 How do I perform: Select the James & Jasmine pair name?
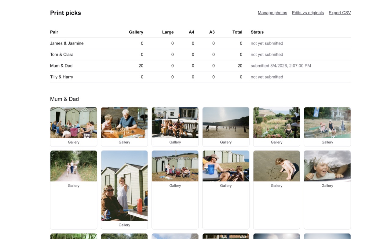[67, 43]
